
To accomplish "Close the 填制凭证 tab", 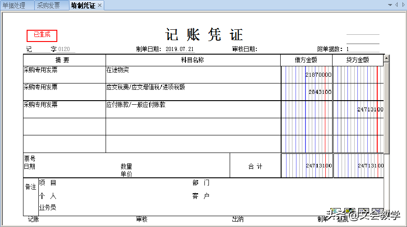I will [x=100, y=5].
